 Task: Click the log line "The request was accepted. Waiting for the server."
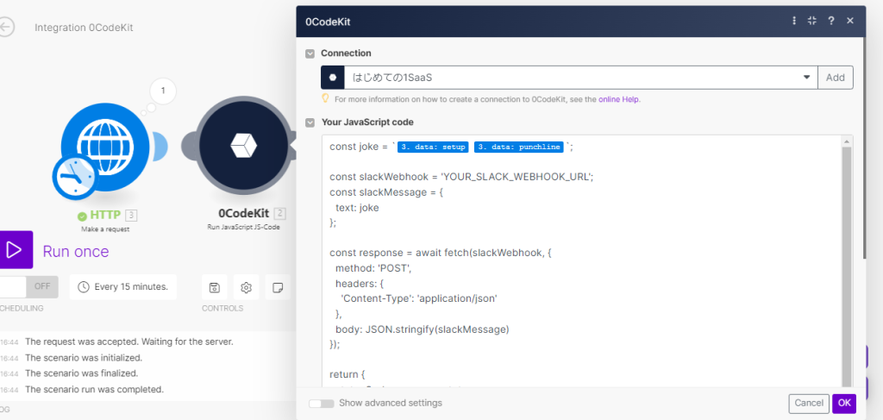point(129,342)
